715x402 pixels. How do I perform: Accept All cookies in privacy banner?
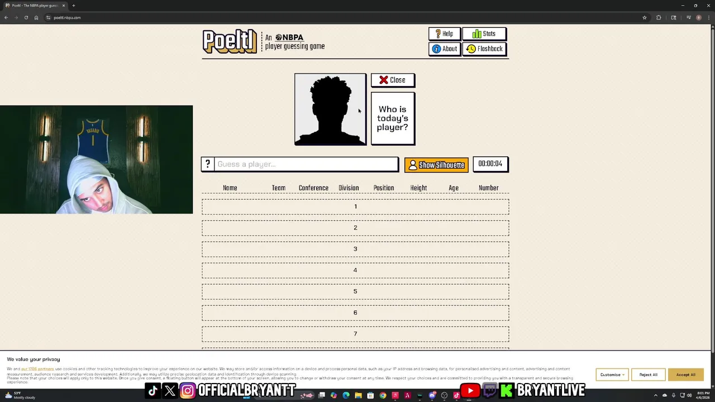tap(685, 375)
